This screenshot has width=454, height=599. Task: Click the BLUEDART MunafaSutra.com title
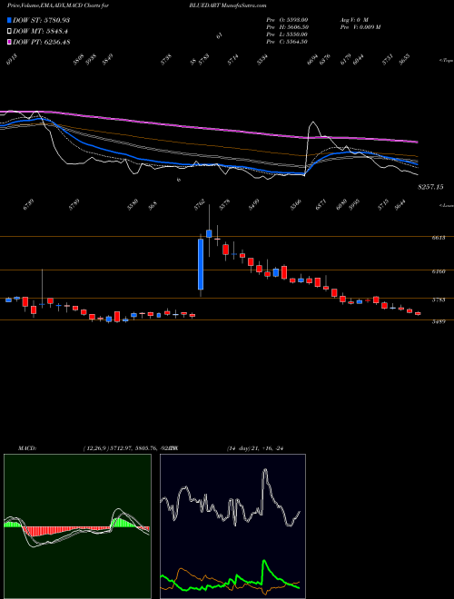click(x=227, y=5)
